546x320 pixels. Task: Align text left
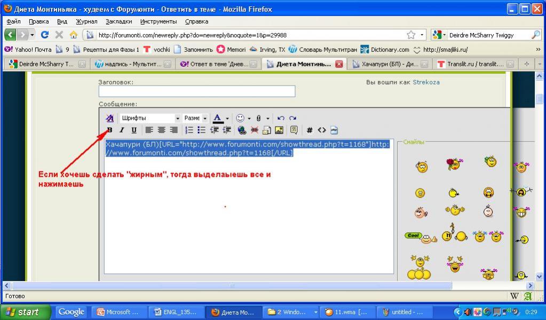tap(149, 130)
